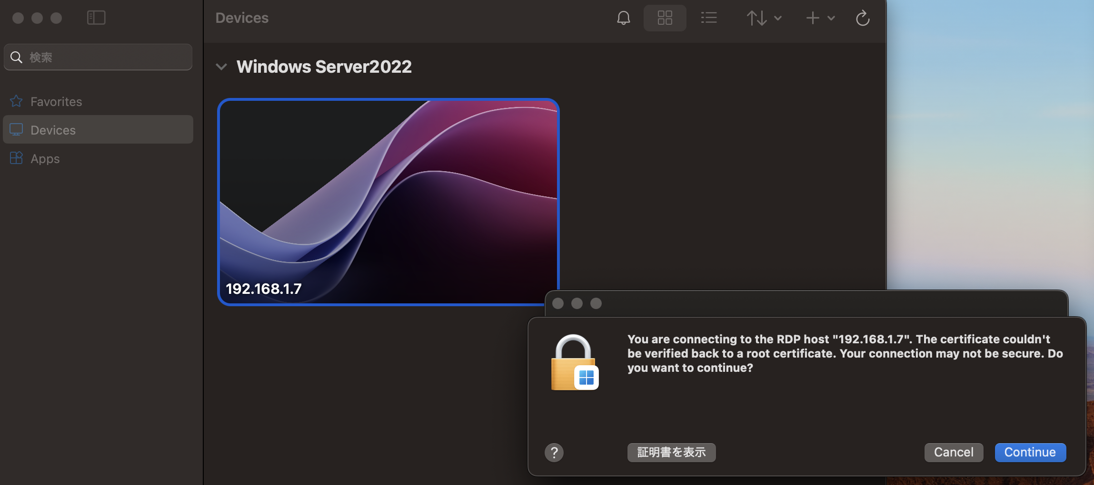This screenshot has width=1094, height=485.
Task: Toggle the sidebar visibility
Action: pyautogui.click(x=96, y=17)
